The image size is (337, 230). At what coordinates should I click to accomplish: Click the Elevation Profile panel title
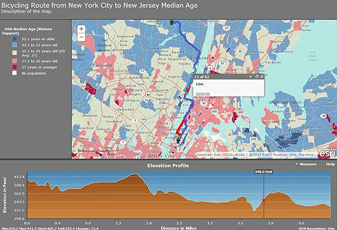click(168, 166)
